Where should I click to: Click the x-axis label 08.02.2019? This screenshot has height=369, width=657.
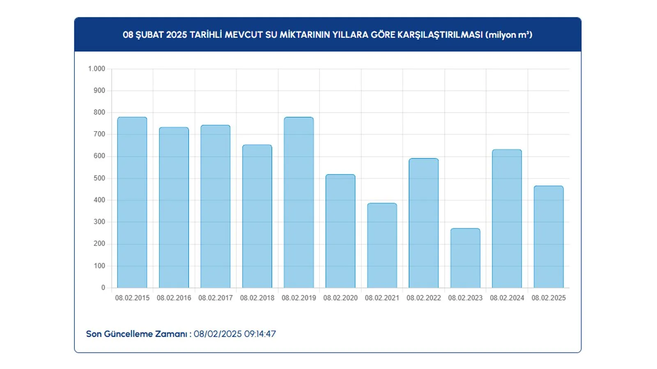[299, 298]
